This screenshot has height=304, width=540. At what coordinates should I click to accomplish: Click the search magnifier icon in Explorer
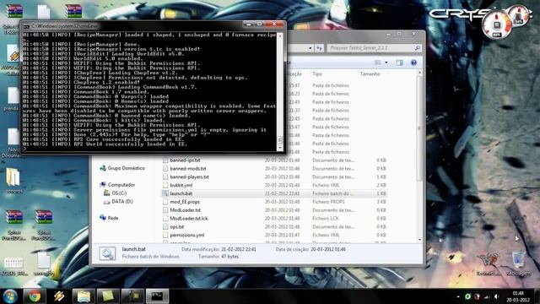(x=417, y=48)
